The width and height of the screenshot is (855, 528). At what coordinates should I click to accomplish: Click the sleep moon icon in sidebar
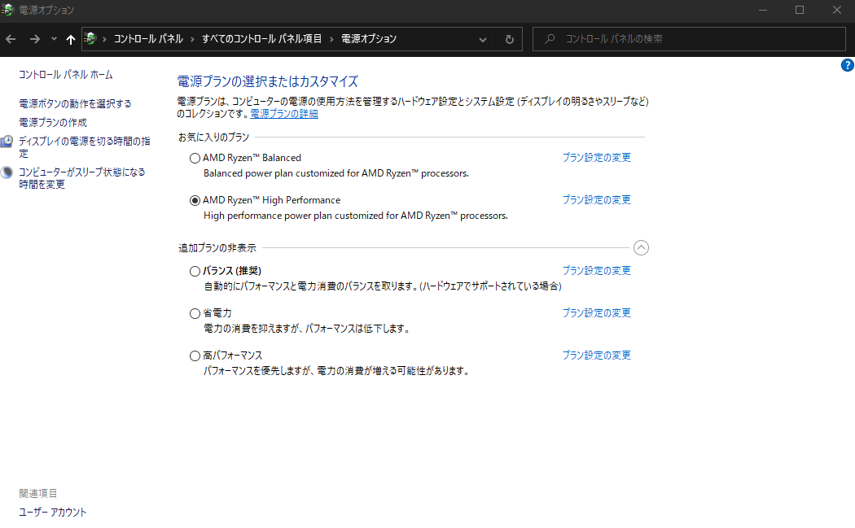coord(7,172)
